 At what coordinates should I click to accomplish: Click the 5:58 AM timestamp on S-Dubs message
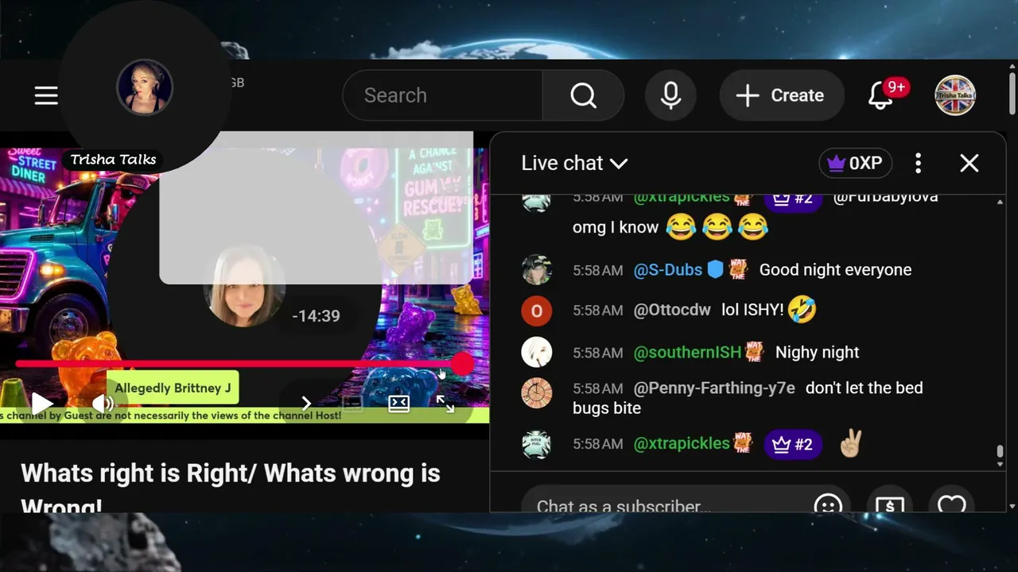point(597,270)
